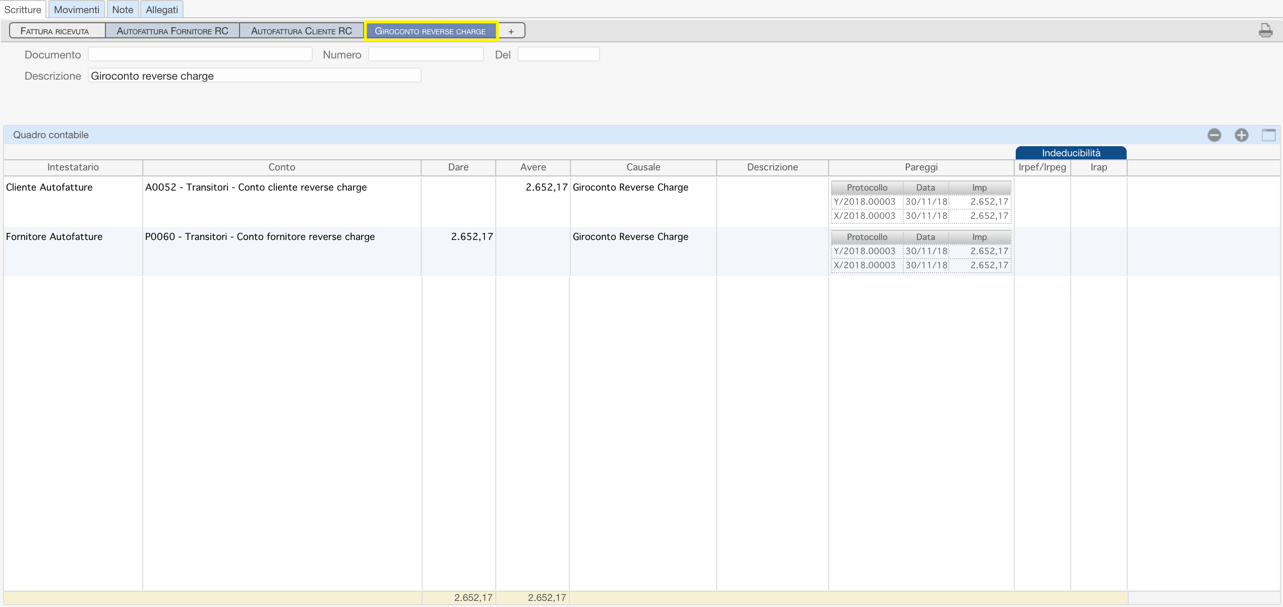Remove row with minus icon in Quadro contabile
This screenshot has width=1283, height=607.
1214,135
